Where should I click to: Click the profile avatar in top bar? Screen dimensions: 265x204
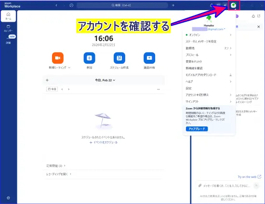point(234,5)
